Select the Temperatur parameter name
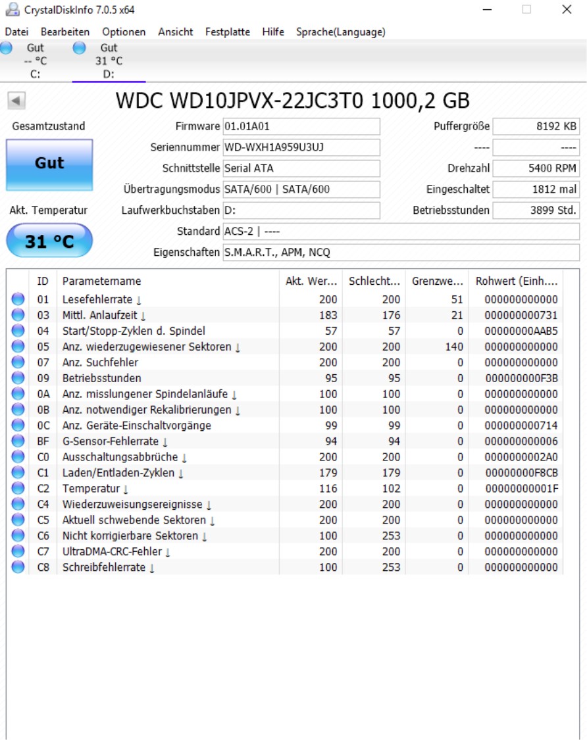 point(91,489)
